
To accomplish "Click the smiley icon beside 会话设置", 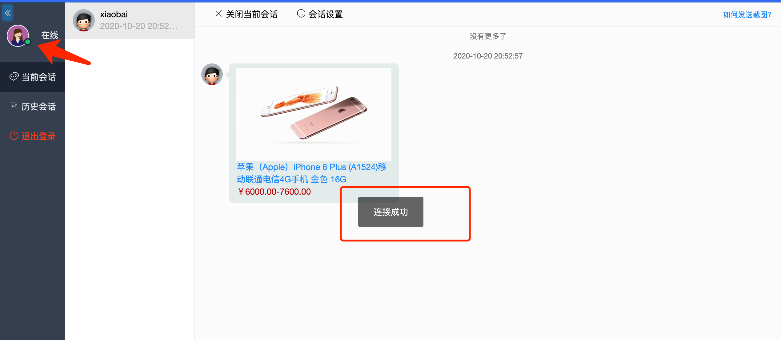I will (x=301, y=14).
